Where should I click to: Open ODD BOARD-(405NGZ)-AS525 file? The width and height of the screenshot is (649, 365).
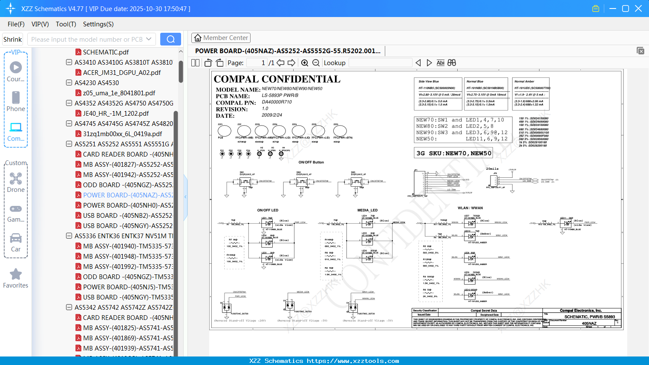(x=128, y=185)
